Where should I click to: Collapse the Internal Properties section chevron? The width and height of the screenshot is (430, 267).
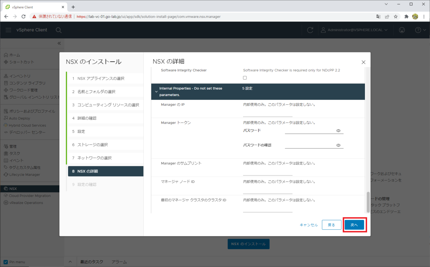[156, 92]
